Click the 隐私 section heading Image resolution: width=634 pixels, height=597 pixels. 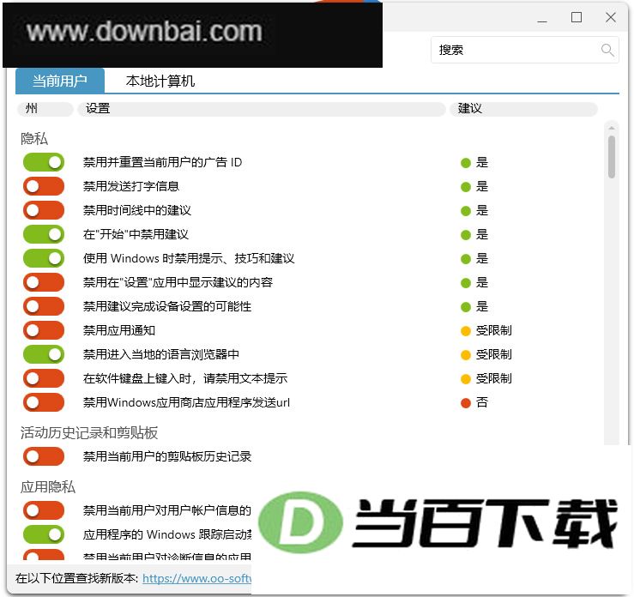coord(34,139)
